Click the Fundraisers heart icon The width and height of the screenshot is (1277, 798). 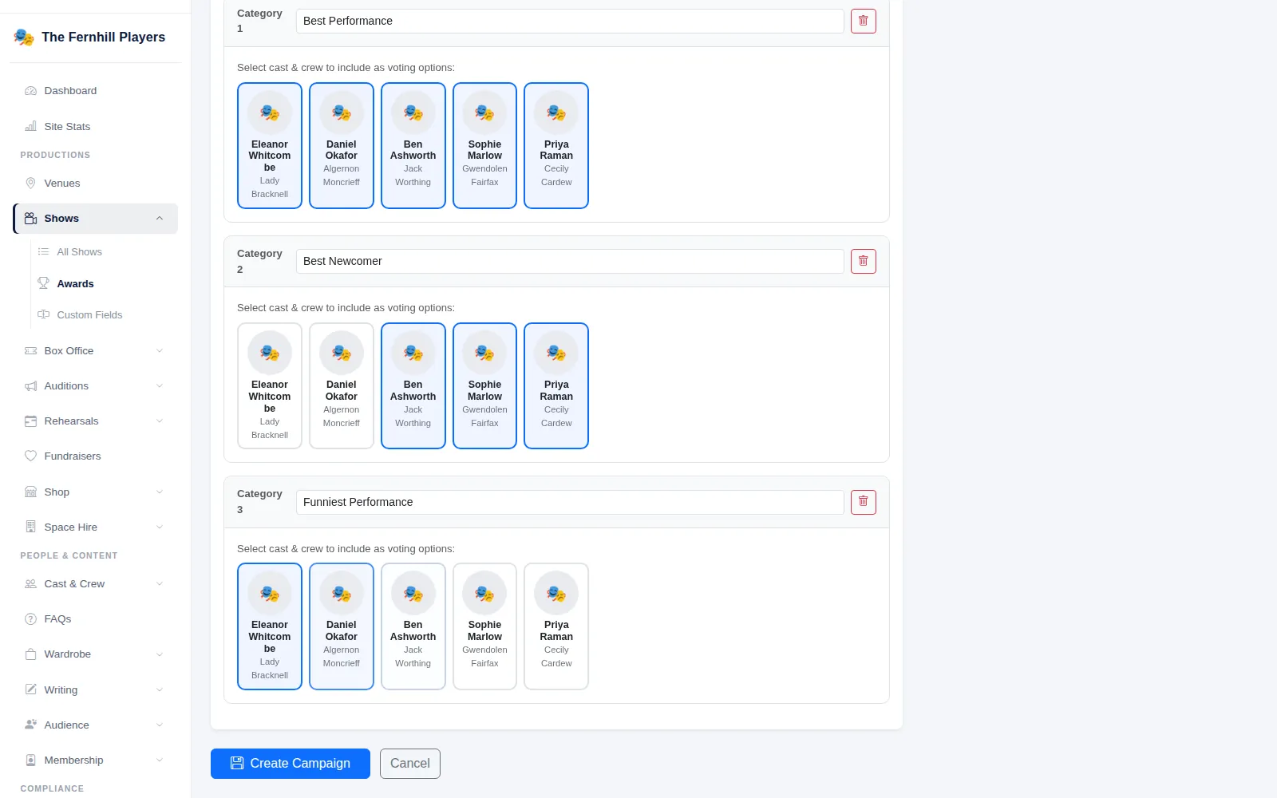(x=30, y=456)
